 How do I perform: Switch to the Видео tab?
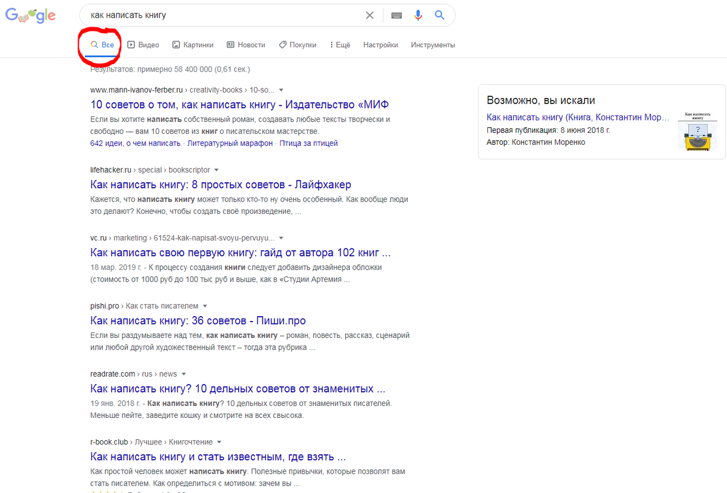[x=144, y=45]
